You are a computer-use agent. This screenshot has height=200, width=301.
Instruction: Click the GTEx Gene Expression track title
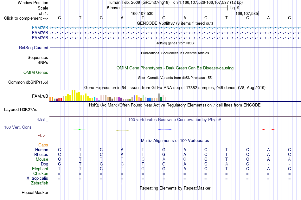(175, 88)
